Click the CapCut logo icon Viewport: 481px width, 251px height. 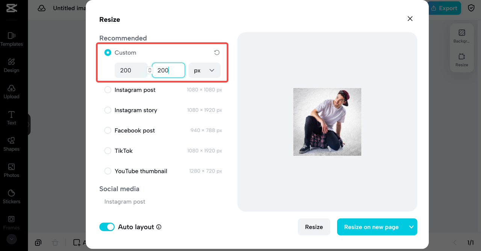12,8
